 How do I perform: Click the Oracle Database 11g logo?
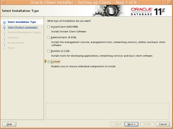coord(148,12)
